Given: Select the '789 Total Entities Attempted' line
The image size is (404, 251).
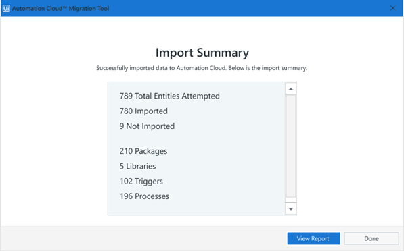Looking at the screenshot, I should click(x=170, y=96).
